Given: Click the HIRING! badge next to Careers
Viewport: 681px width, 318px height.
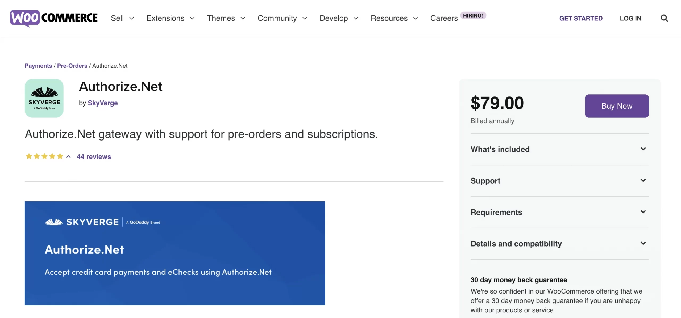Looking at the screenshot, I should click(x=473, y=15).
